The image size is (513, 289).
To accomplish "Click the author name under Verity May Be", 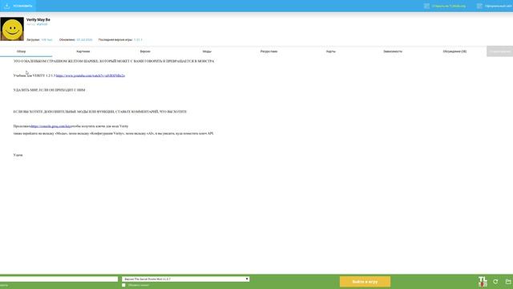I will 42,24.
